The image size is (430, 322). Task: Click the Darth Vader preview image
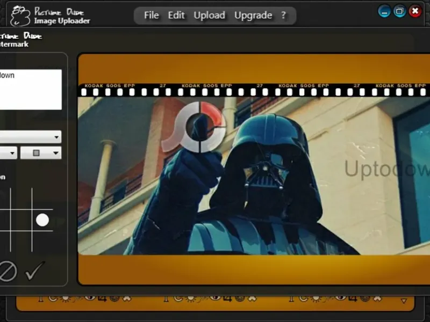pyautogui.click(x=254, y=176)
